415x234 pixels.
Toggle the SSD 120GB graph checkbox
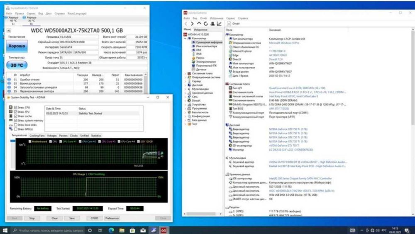(x=139, y=141)
